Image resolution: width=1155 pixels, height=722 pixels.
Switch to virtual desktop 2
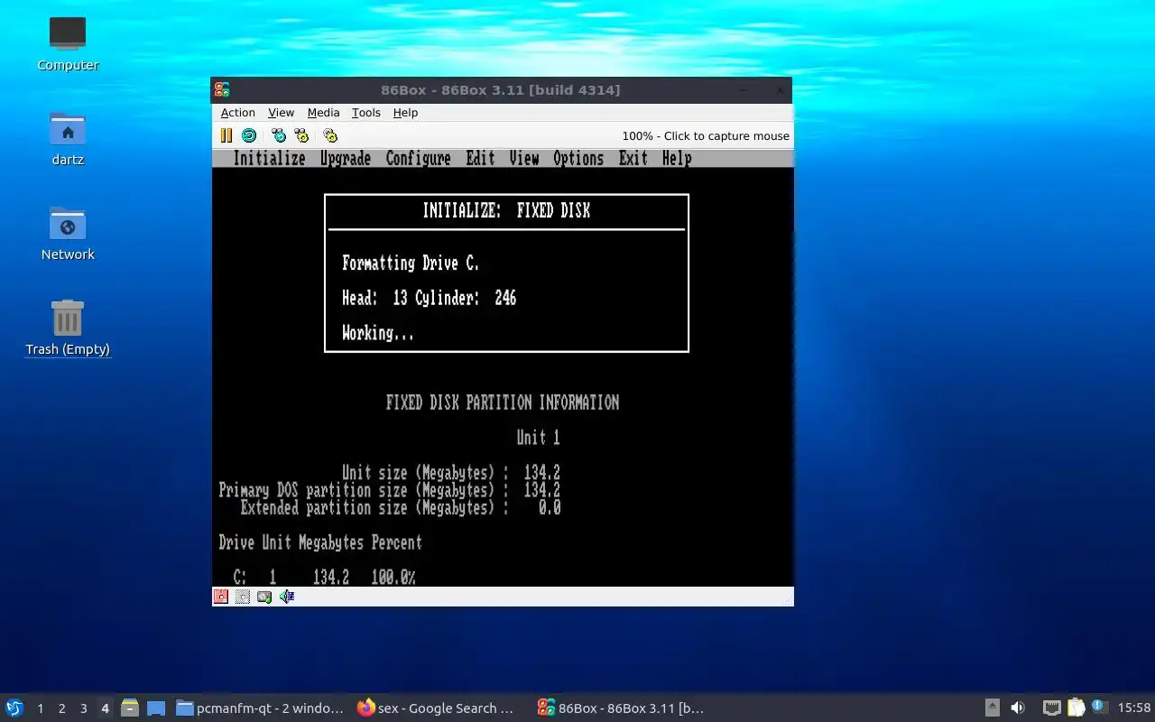62,708
